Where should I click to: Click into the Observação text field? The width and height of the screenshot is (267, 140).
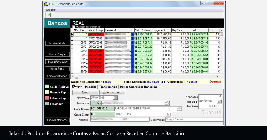click(x=194, y=120)
